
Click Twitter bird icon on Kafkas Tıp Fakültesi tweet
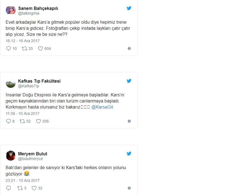pyautogui.click(x=129, y=81)
